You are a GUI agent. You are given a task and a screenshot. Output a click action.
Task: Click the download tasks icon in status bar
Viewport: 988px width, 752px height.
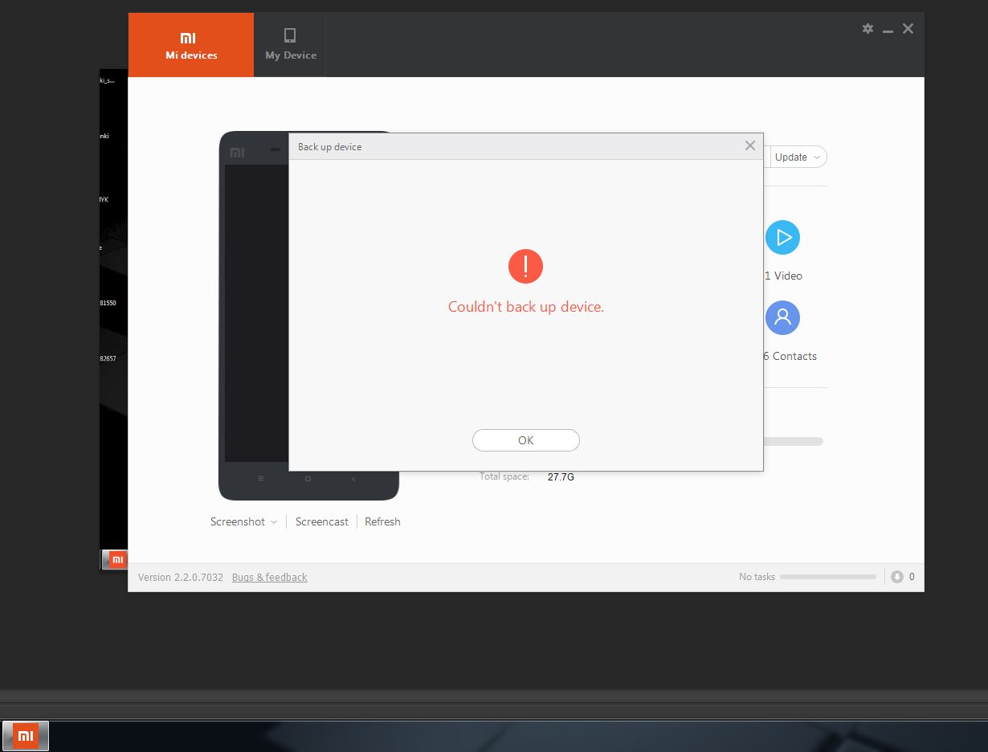[897, 577]
